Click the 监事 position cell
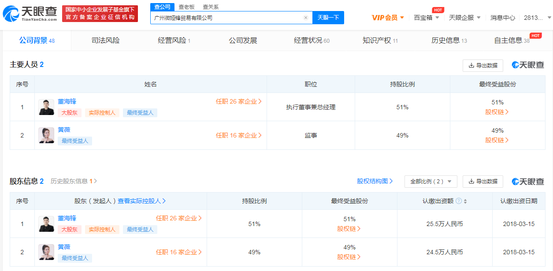This screenshot has height=271, width=553. coord(311,135)
